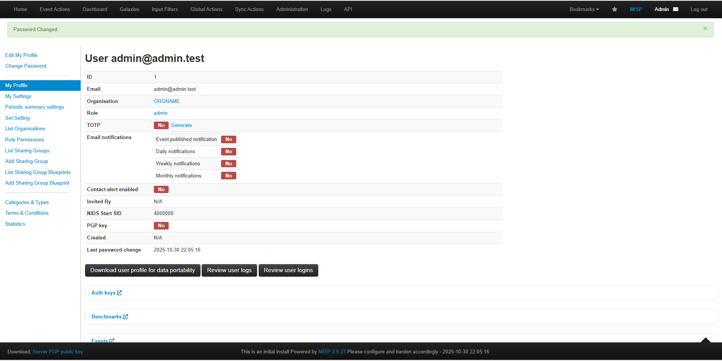Click the external link icon next to Auth keys
Screen dimensions: 722x361
click(x=120, y=293)
